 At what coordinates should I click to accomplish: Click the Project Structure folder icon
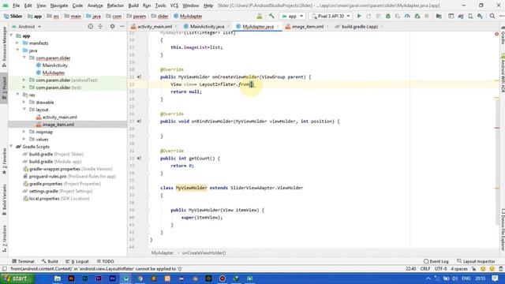tap(439, 16)
